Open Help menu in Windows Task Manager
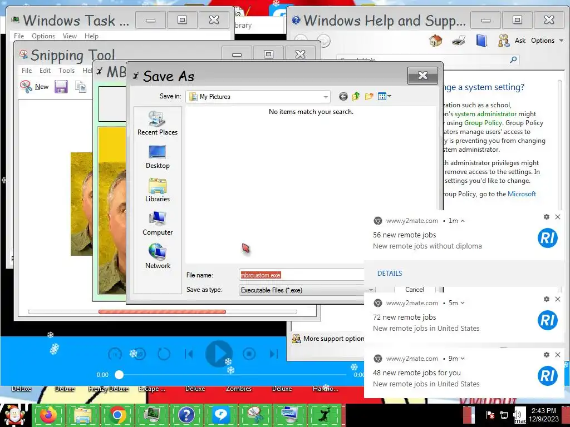This screenshot has height=427, width=570. click(91, 36)
